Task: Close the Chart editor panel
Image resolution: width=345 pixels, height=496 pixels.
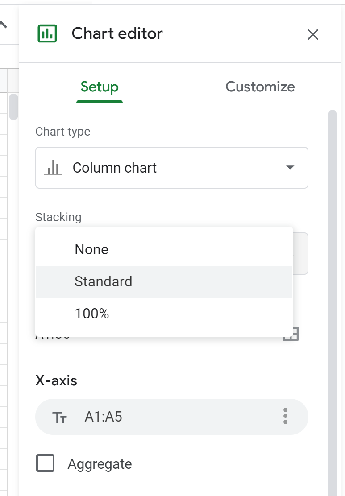Action: coord(313,34)
